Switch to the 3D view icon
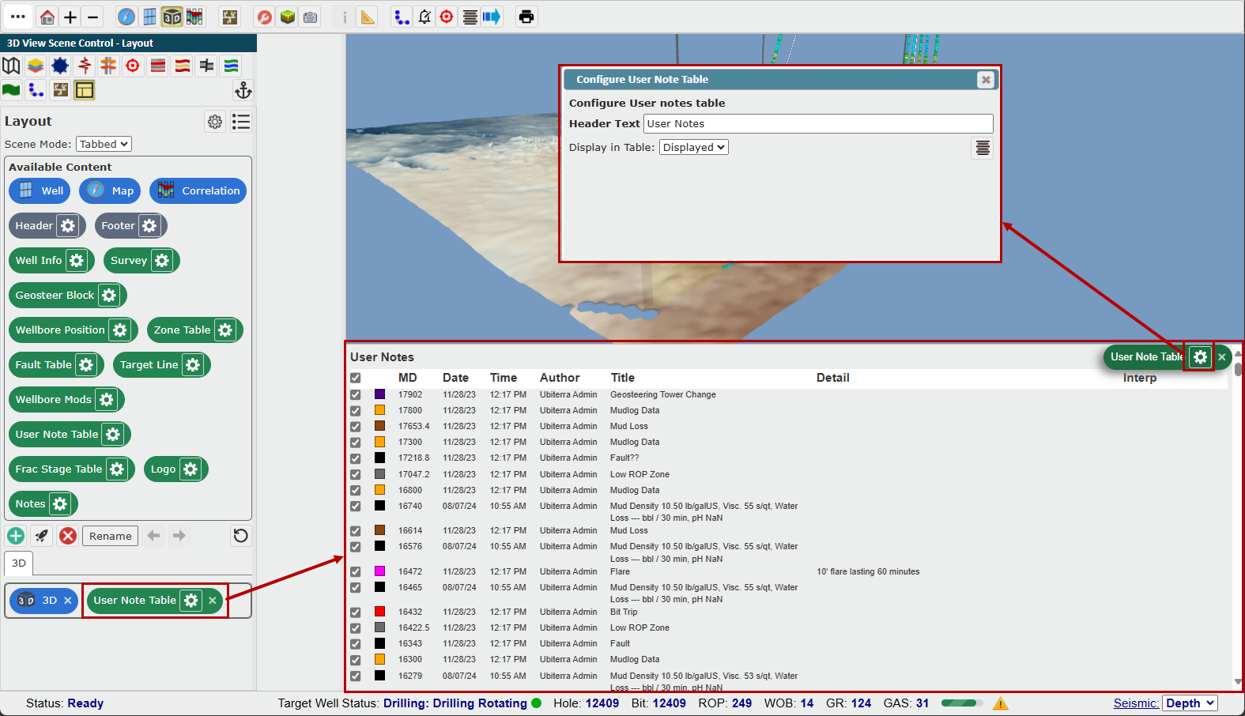The image size is (1245, 716). click(x=172, y=17)
